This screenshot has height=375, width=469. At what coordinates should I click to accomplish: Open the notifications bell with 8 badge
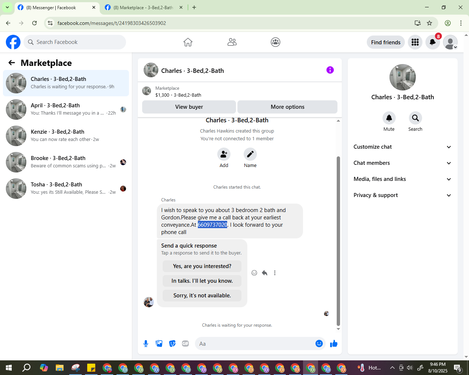(433, 42)
